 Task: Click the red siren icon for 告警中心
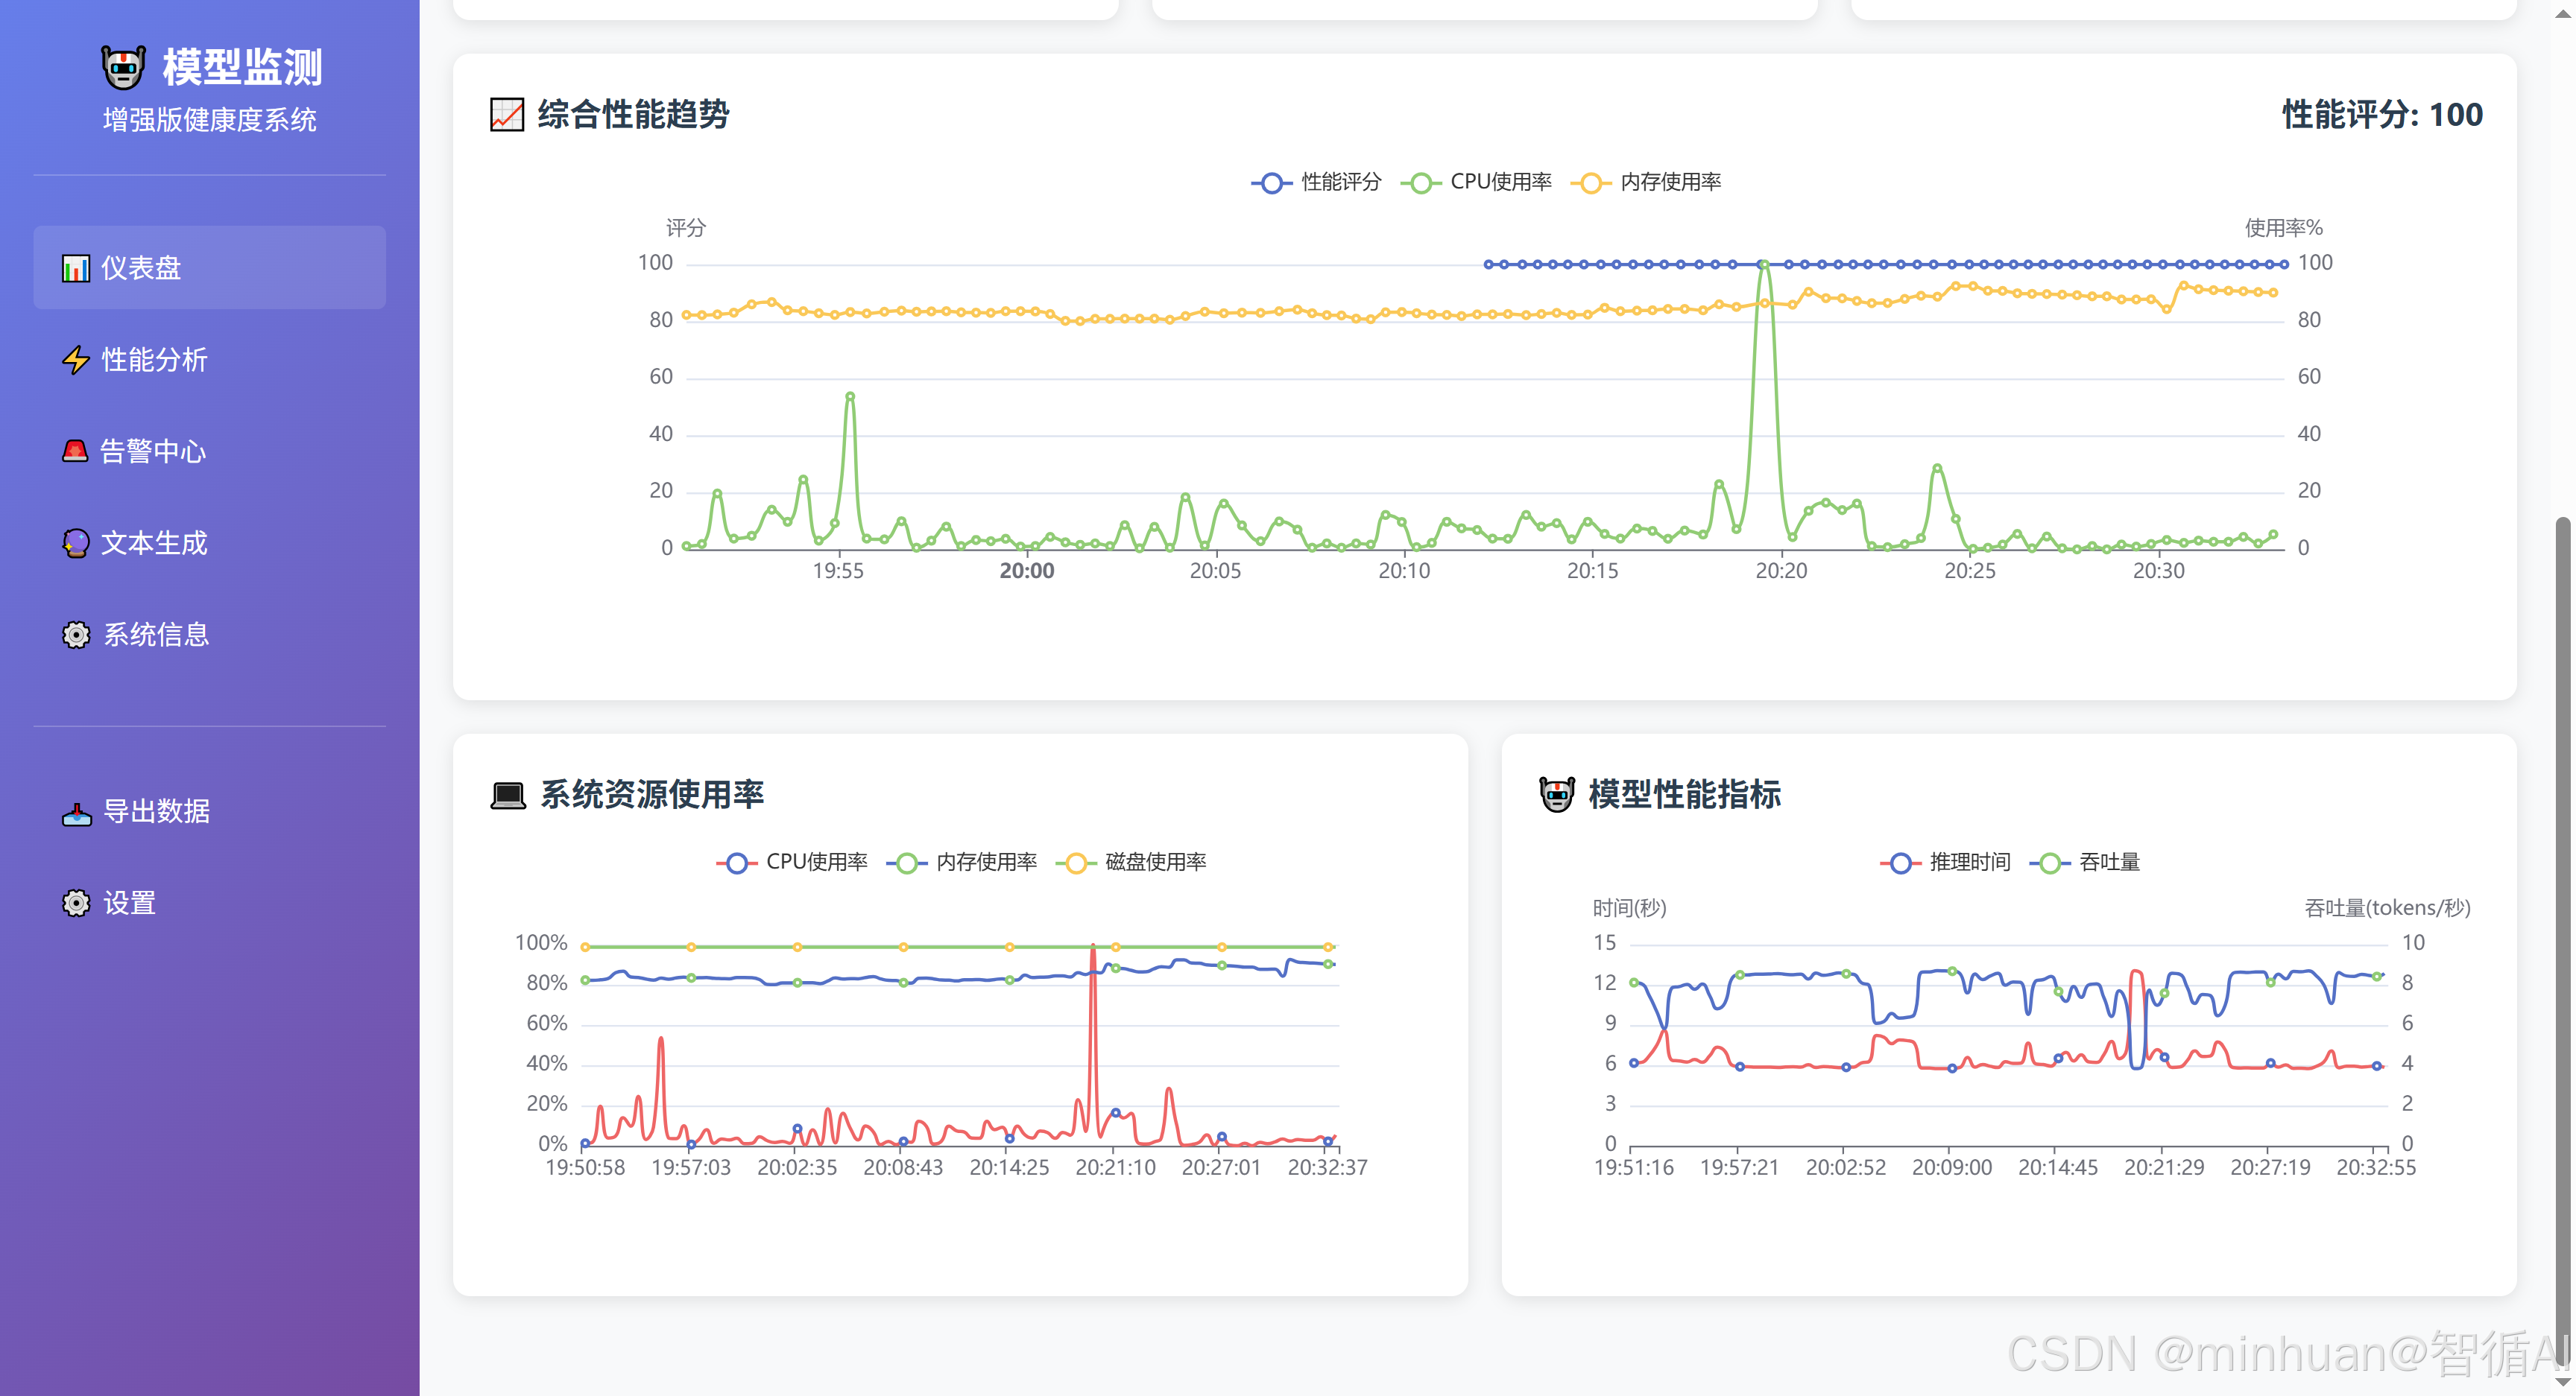75,451
